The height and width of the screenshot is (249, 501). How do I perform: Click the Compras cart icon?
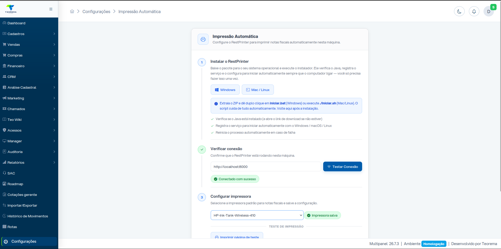pos(4,55)
